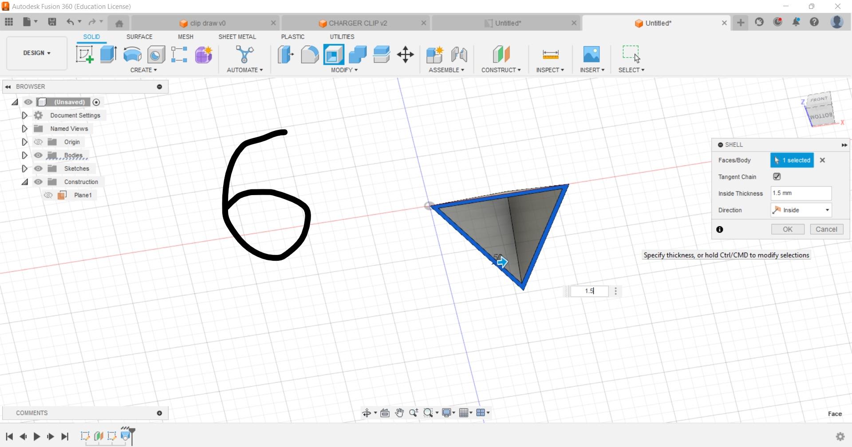Expand the Bodies folder in browser
This screenshot has height=447, width=852.
pyautogui.click(x=24, y=155)
